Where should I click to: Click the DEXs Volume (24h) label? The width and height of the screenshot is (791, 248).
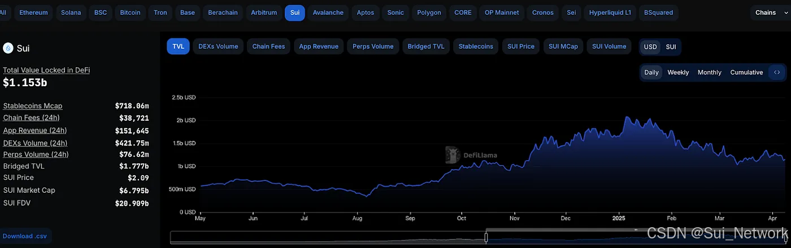(35, 143)
